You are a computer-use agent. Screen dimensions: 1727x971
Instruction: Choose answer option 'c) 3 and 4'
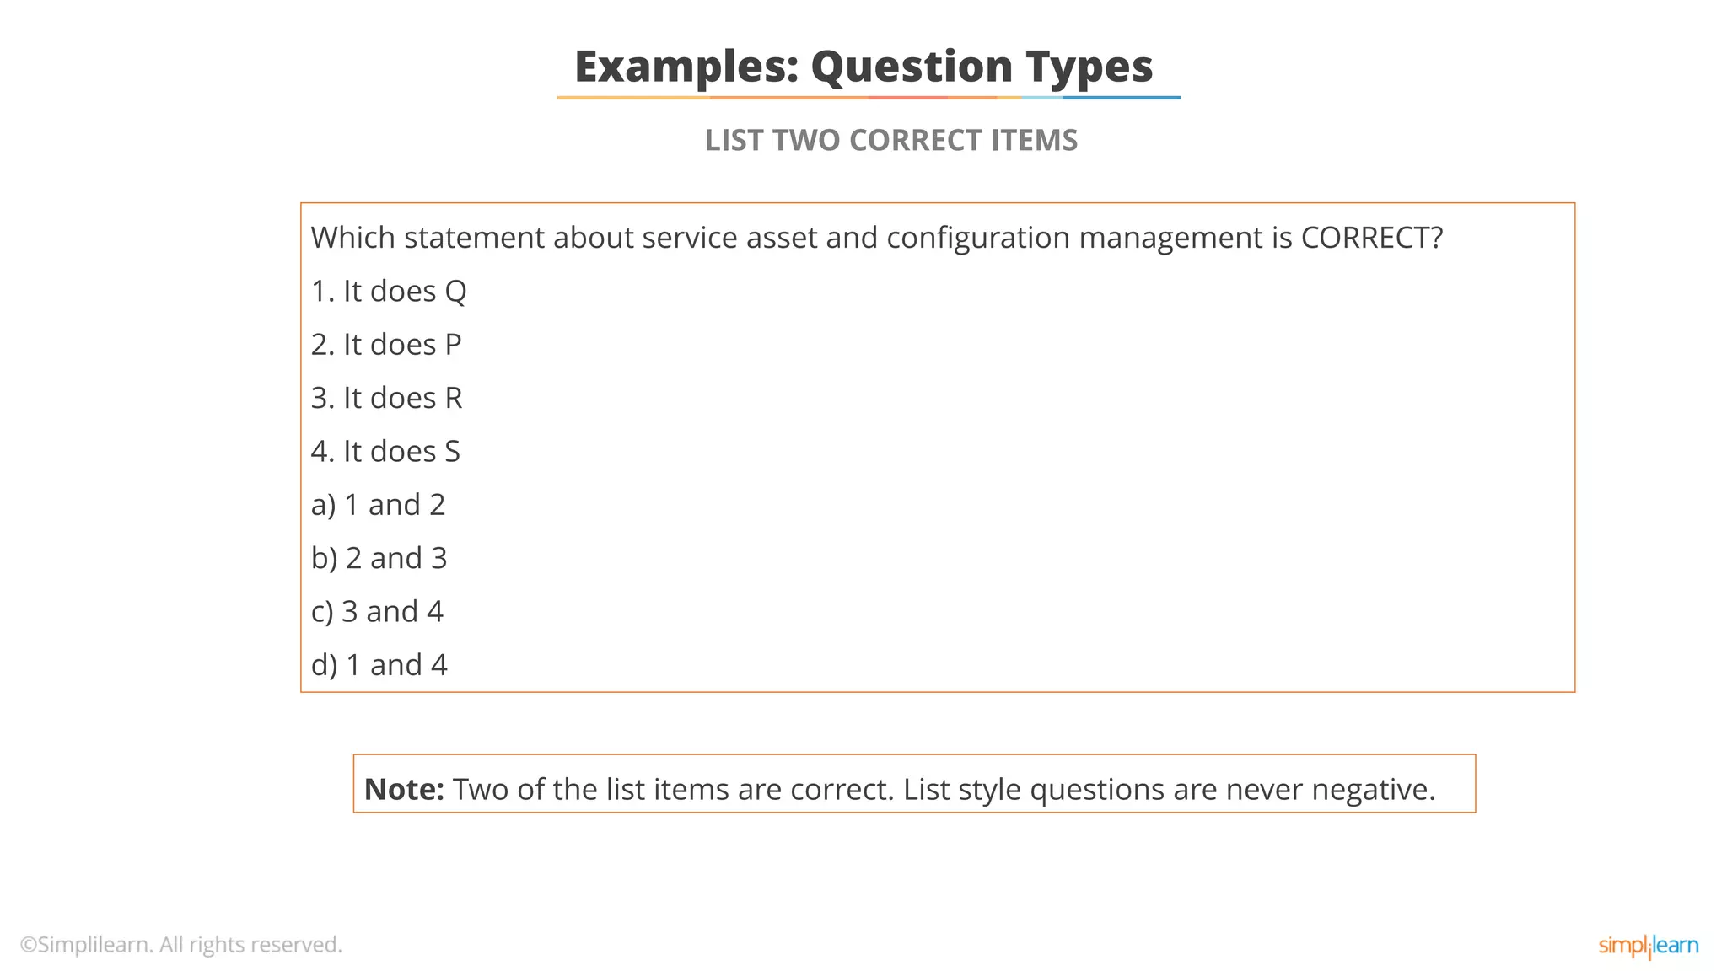377,612
